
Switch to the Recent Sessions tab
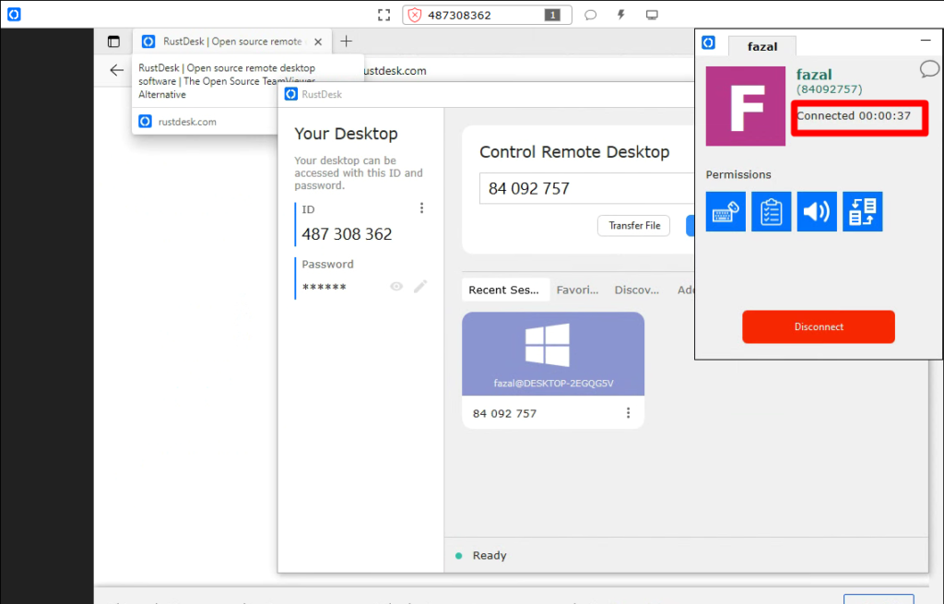505,290
